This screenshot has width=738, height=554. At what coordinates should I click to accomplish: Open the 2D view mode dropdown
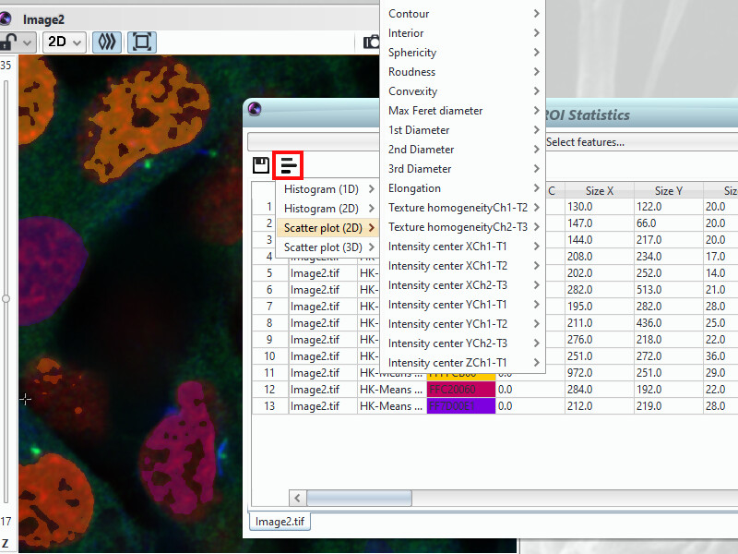(x=64, y=42)
